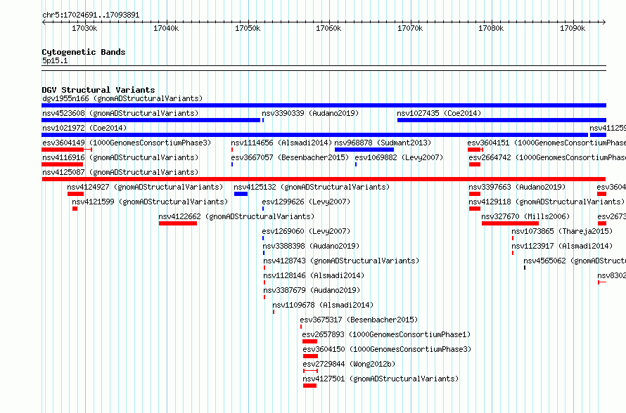Click nsv1123917 (Alsmadi2014) variant label

point(562,246)
